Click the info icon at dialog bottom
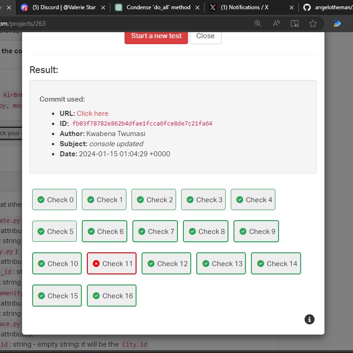This screenshot has width=353, height=353. point(309,319)
